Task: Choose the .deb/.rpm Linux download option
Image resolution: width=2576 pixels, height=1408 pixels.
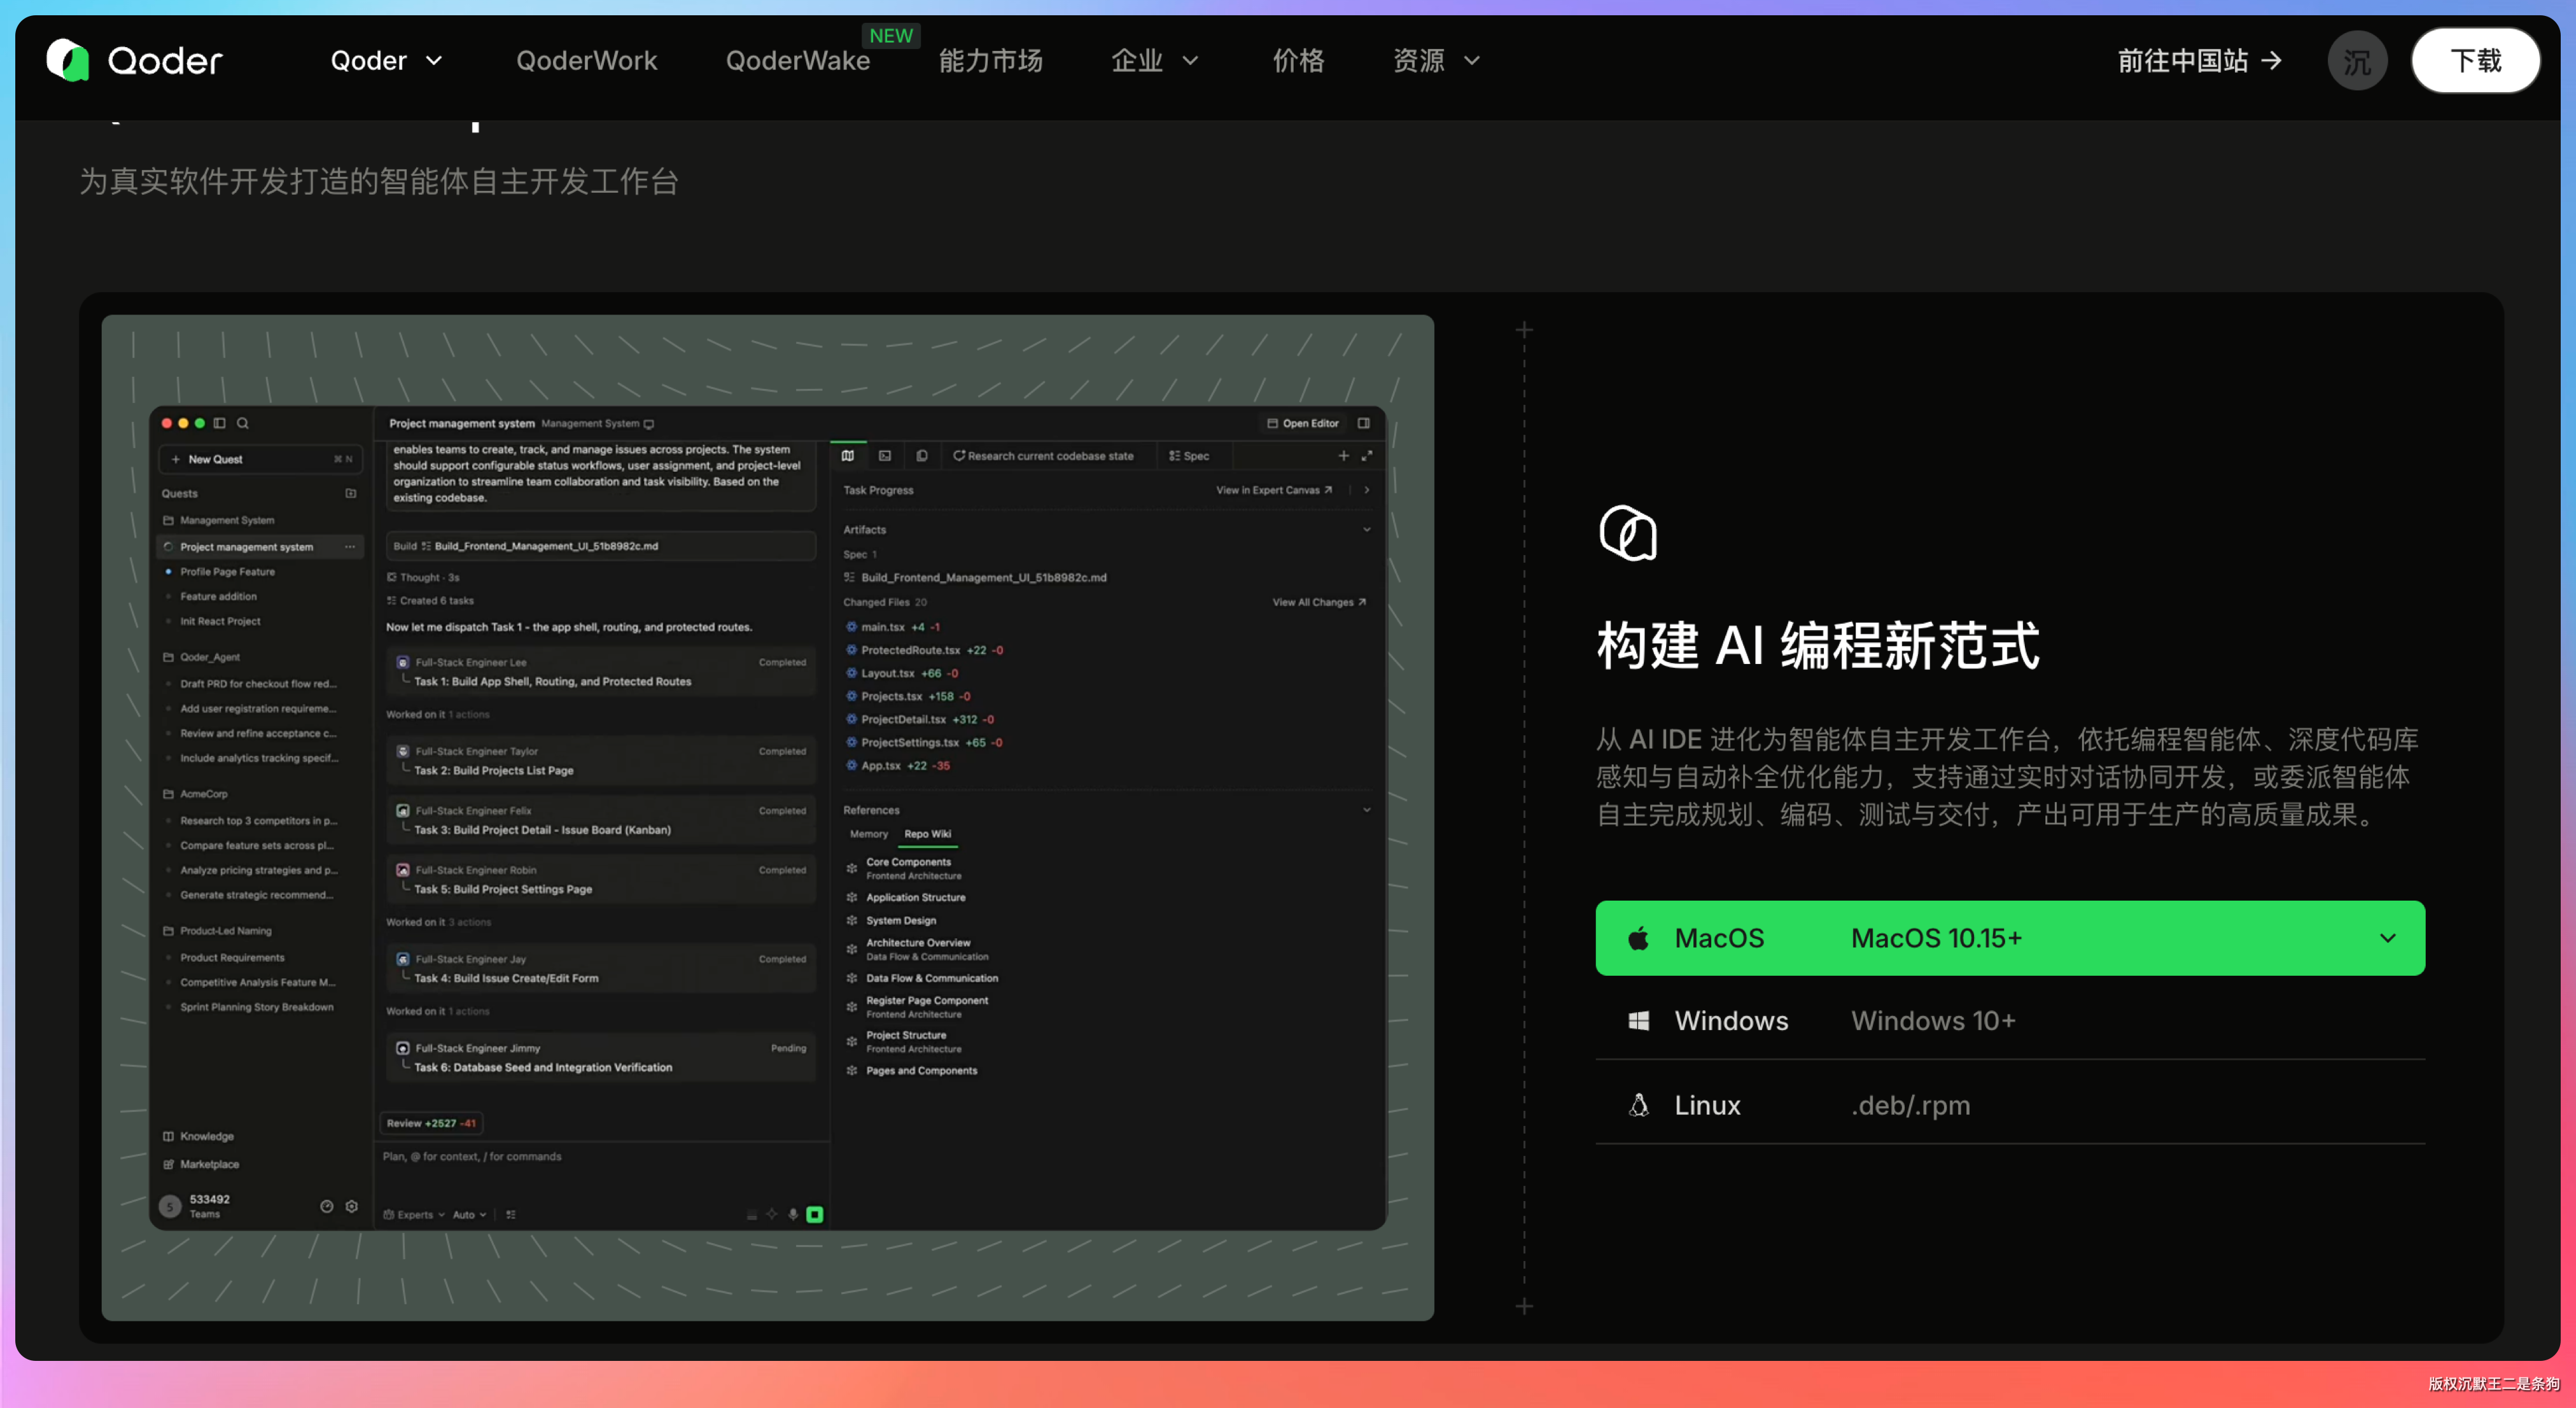Action: pos(2010,1105)
